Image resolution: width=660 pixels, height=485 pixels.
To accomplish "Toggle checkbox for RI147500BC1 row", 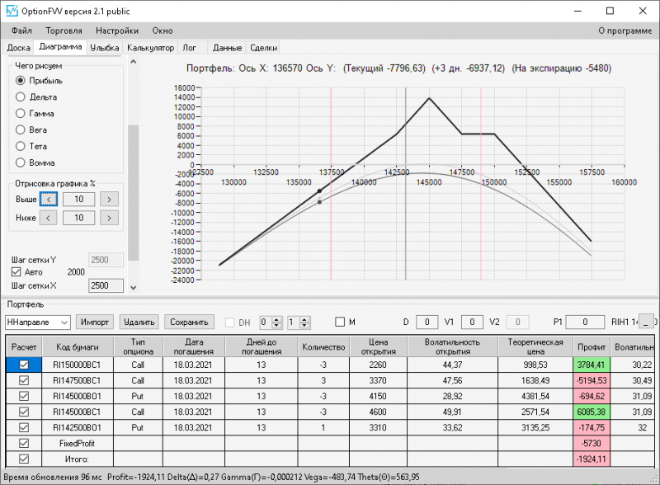I will pyautogui.click(x=24, y=380).
